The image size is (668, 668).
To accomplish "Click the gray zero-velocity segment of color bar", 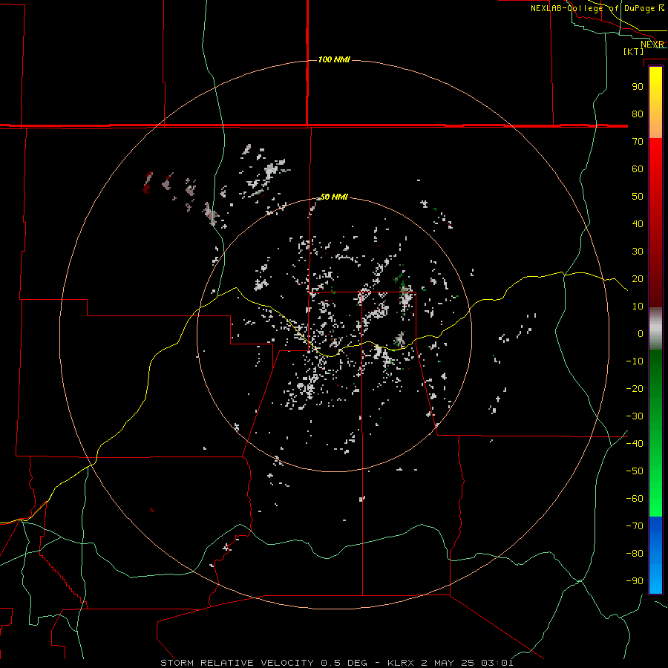I will pyautogui.click(x=655, y=329).
